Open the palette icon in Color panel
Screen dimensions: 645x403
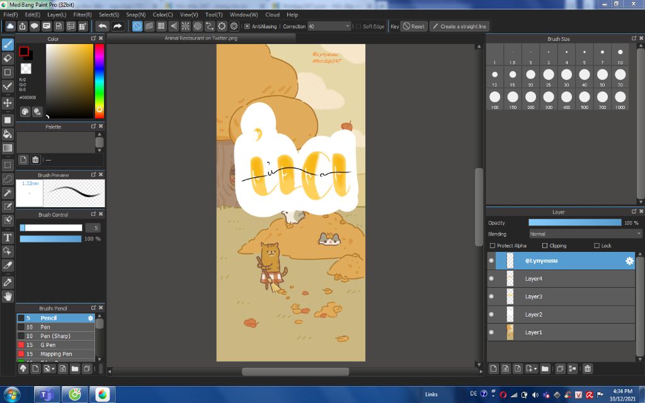pyautogui.click(x=25, y=111)
